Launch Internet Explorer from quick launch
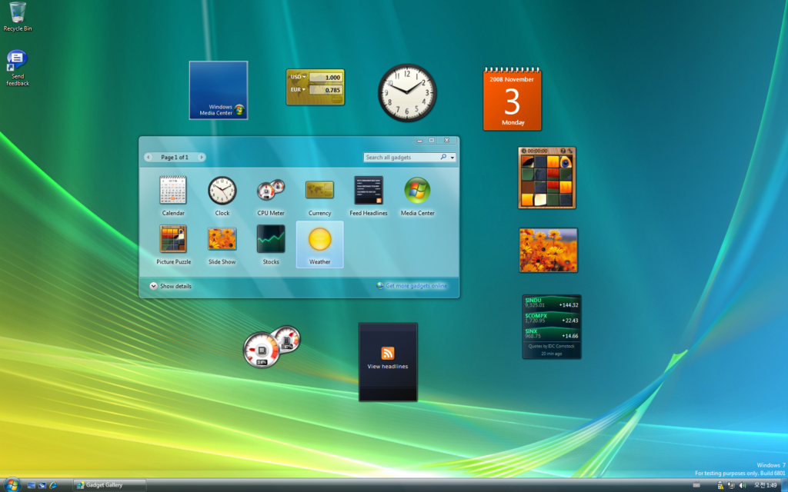 tap(53, 486)
